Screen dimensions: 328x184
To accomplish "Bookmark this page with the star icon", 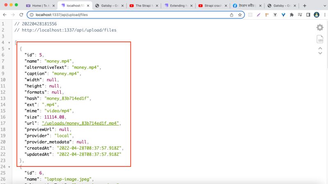I will coord(240,15).
